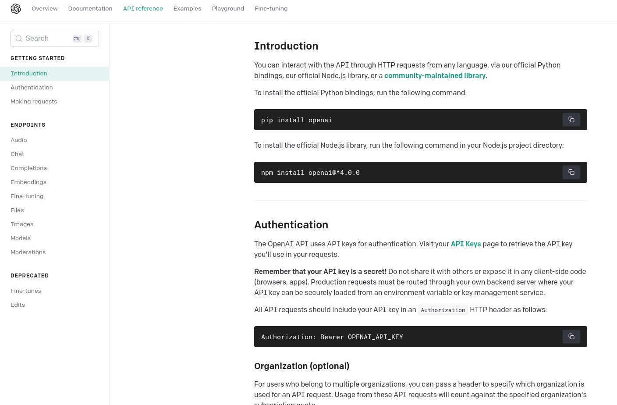Click the DEPRECATED section label

pos(29,276)
